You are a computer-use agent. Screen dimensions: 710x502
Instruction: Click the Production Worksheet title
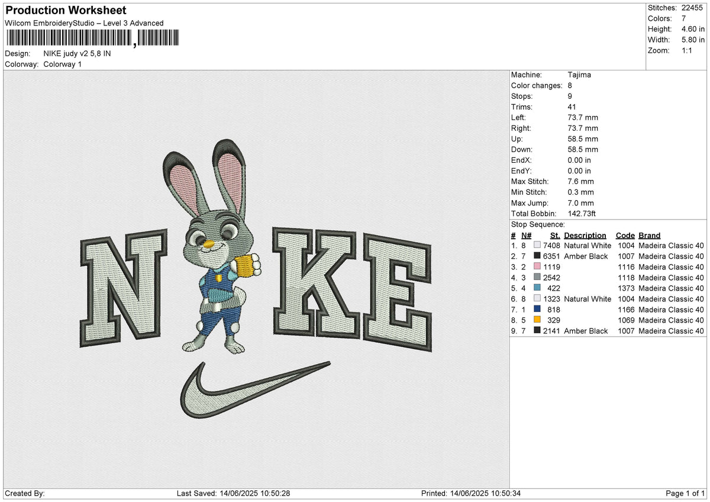(65, 11)
